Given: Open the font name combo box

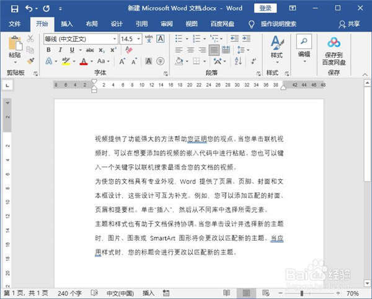Looking at the screenshot, I should click(x=81, y=38).
